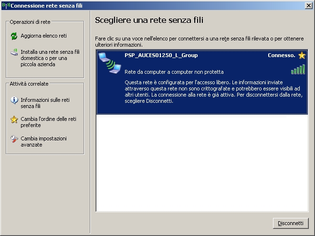
Task: Click the wireless router setup icon
Action: [x=14, y=52]
